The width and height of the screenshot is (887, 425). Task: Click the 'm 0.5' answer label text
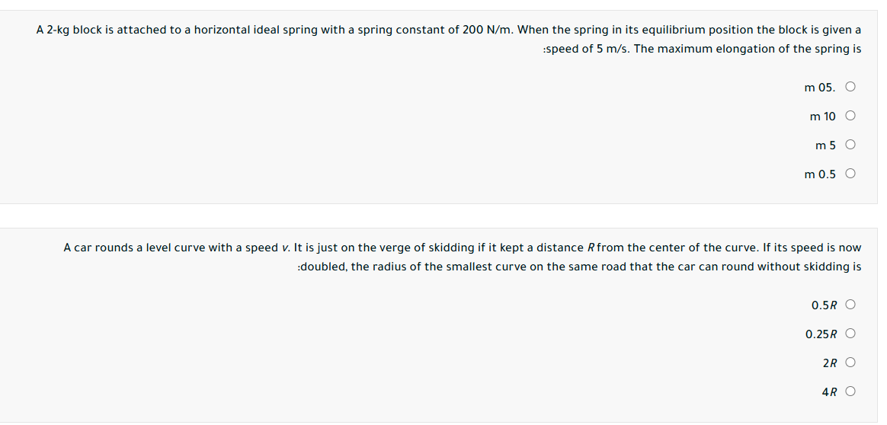coord(820,174)
